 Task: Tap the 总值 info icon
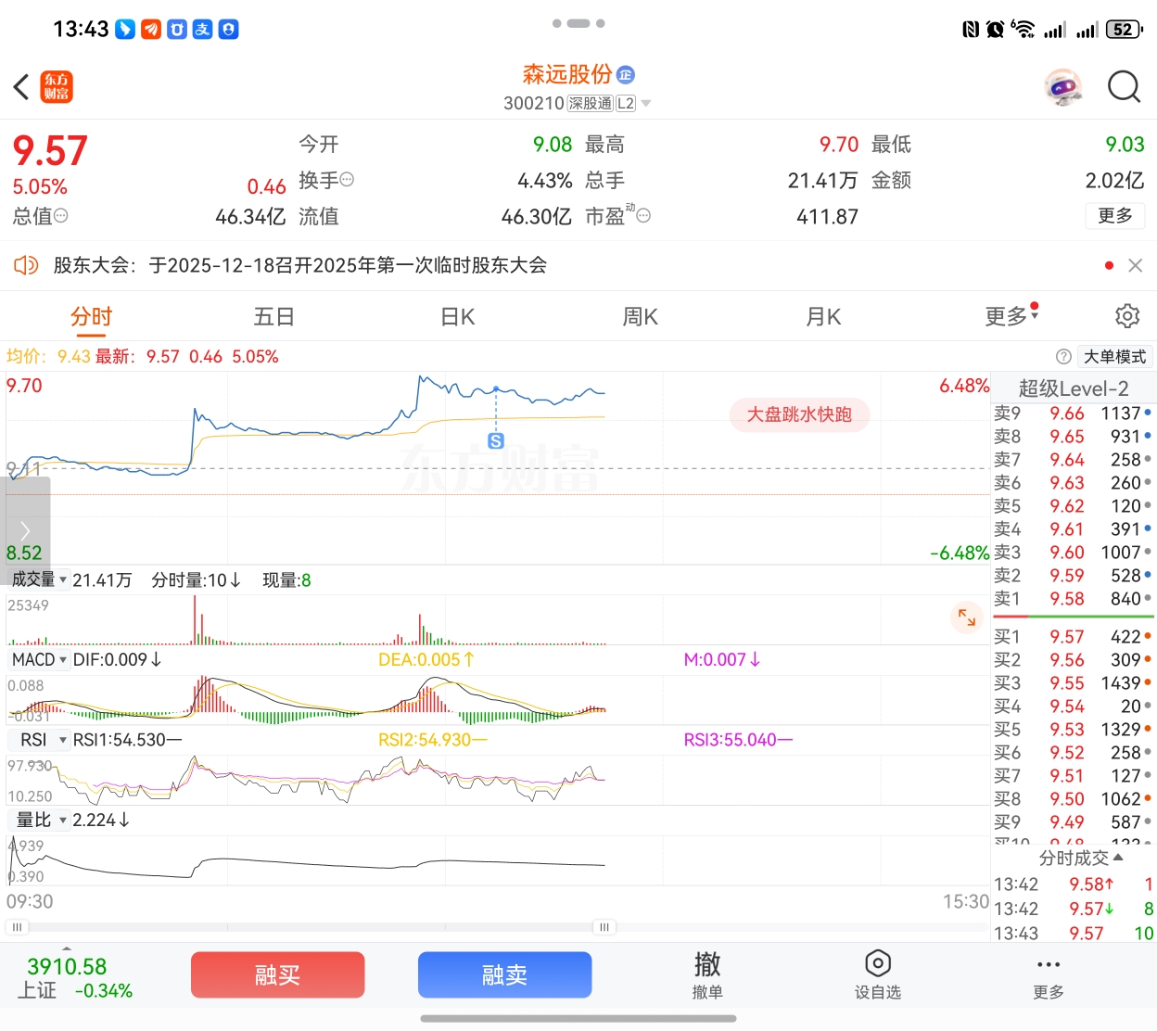click(61, 215)
